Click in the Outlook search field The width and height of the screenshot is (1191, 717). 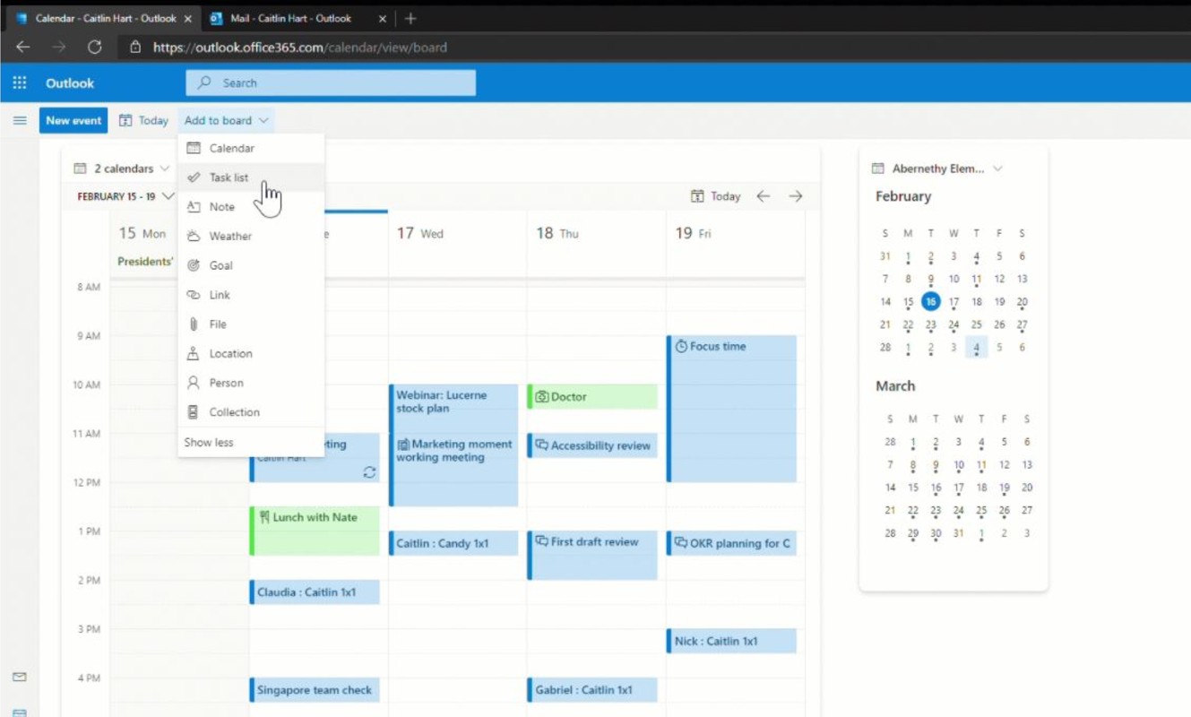point(341,82)
